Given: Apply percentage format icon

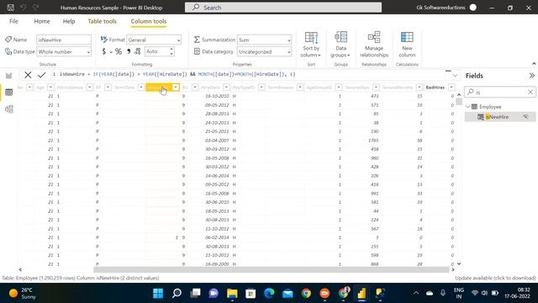Looking at the screenshot, I should click(119, 51).
